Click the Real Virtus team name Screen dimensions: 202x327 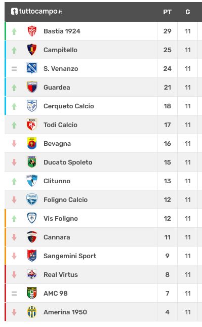61,275
